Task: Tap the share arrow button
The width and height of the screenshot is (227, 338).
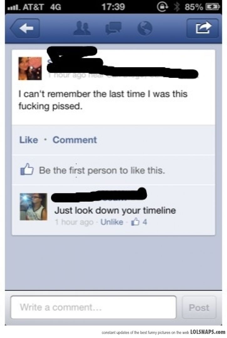Action: (x=202, y=28)
